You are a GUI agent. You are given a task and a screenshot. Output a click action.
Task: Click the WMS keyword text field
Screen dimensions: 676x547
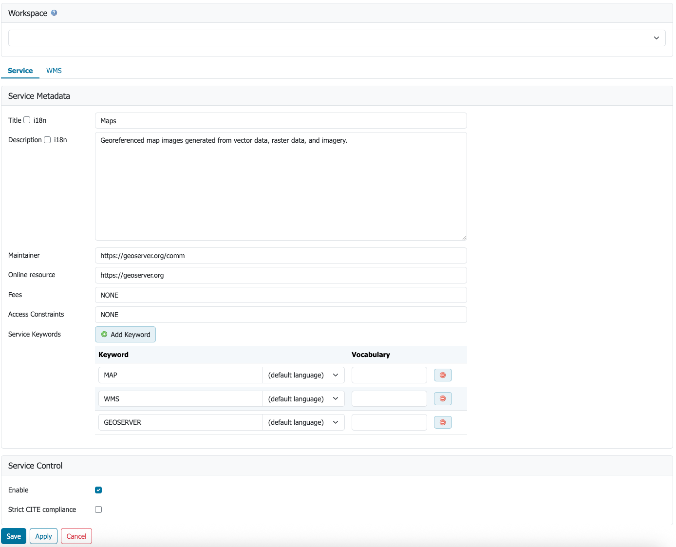tap(181, 399)
